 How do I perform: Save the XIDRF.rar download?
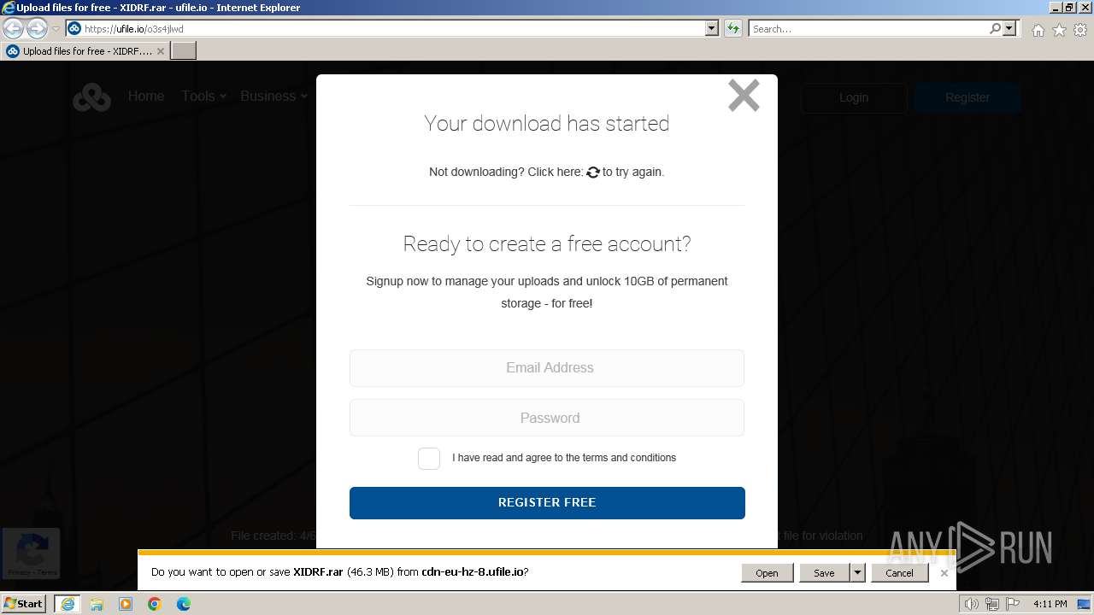(x=824, y=573)
